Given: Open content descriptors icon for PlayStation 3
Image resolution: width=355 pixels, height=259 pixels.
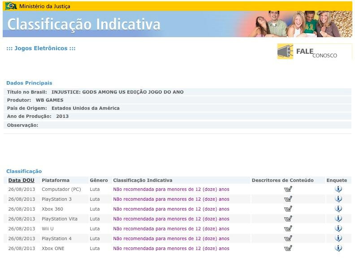Looking at the screenshot, I should click(288, 199).
